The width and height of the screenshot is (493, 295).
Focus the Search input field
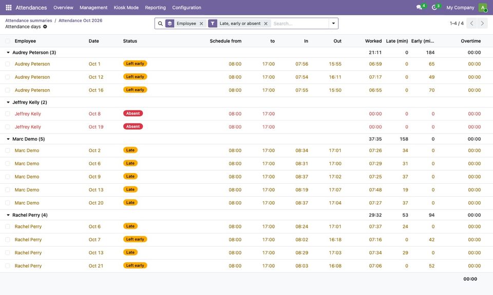tap(299, 24)
